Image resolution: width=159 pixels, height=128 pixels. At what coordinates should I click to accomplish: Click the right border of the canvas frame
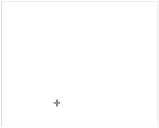157,64
